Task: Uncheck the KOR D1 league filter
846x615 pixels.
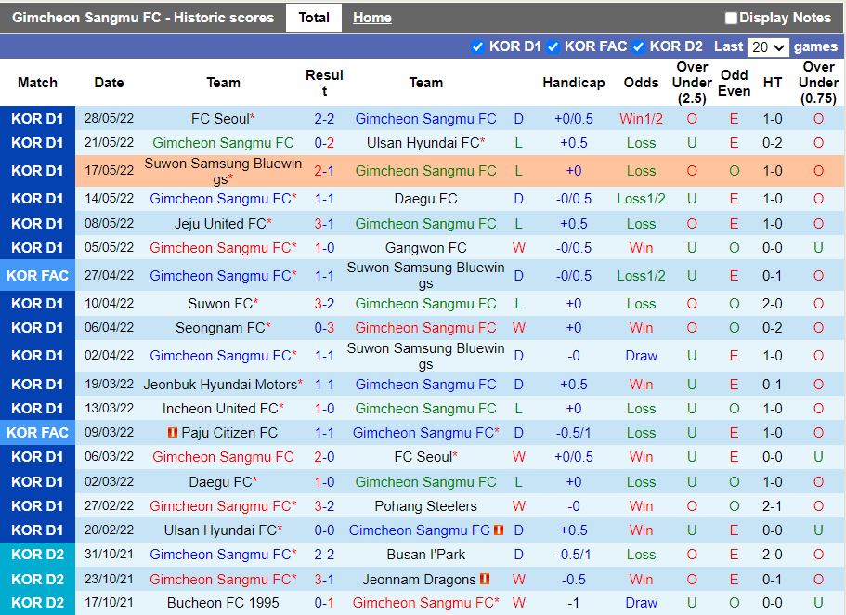Action: tap(479, 46)
